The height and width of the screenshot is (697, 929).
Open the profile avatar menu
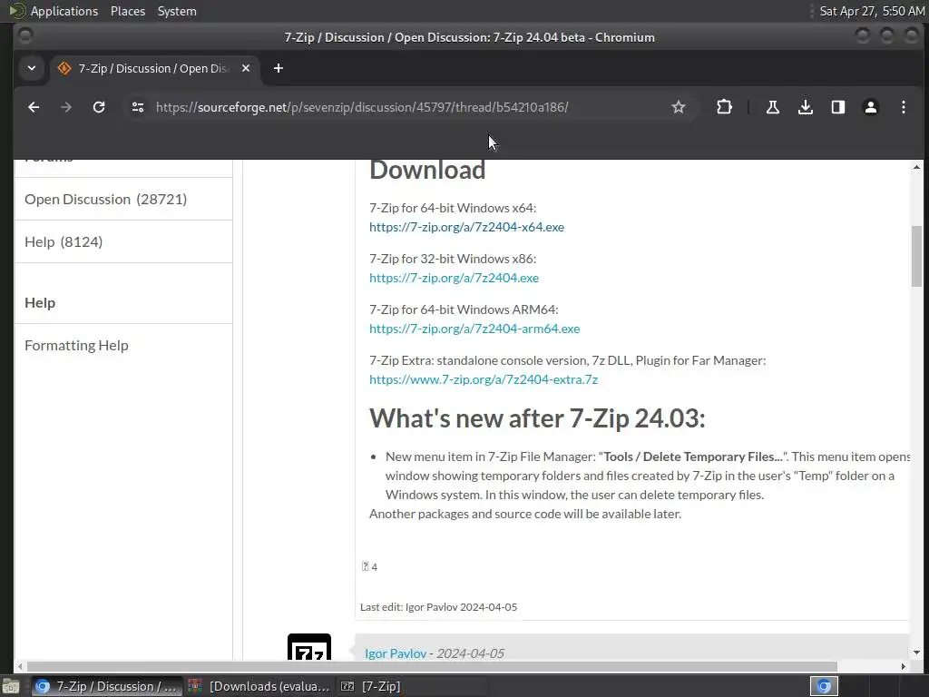coord(870,107)
